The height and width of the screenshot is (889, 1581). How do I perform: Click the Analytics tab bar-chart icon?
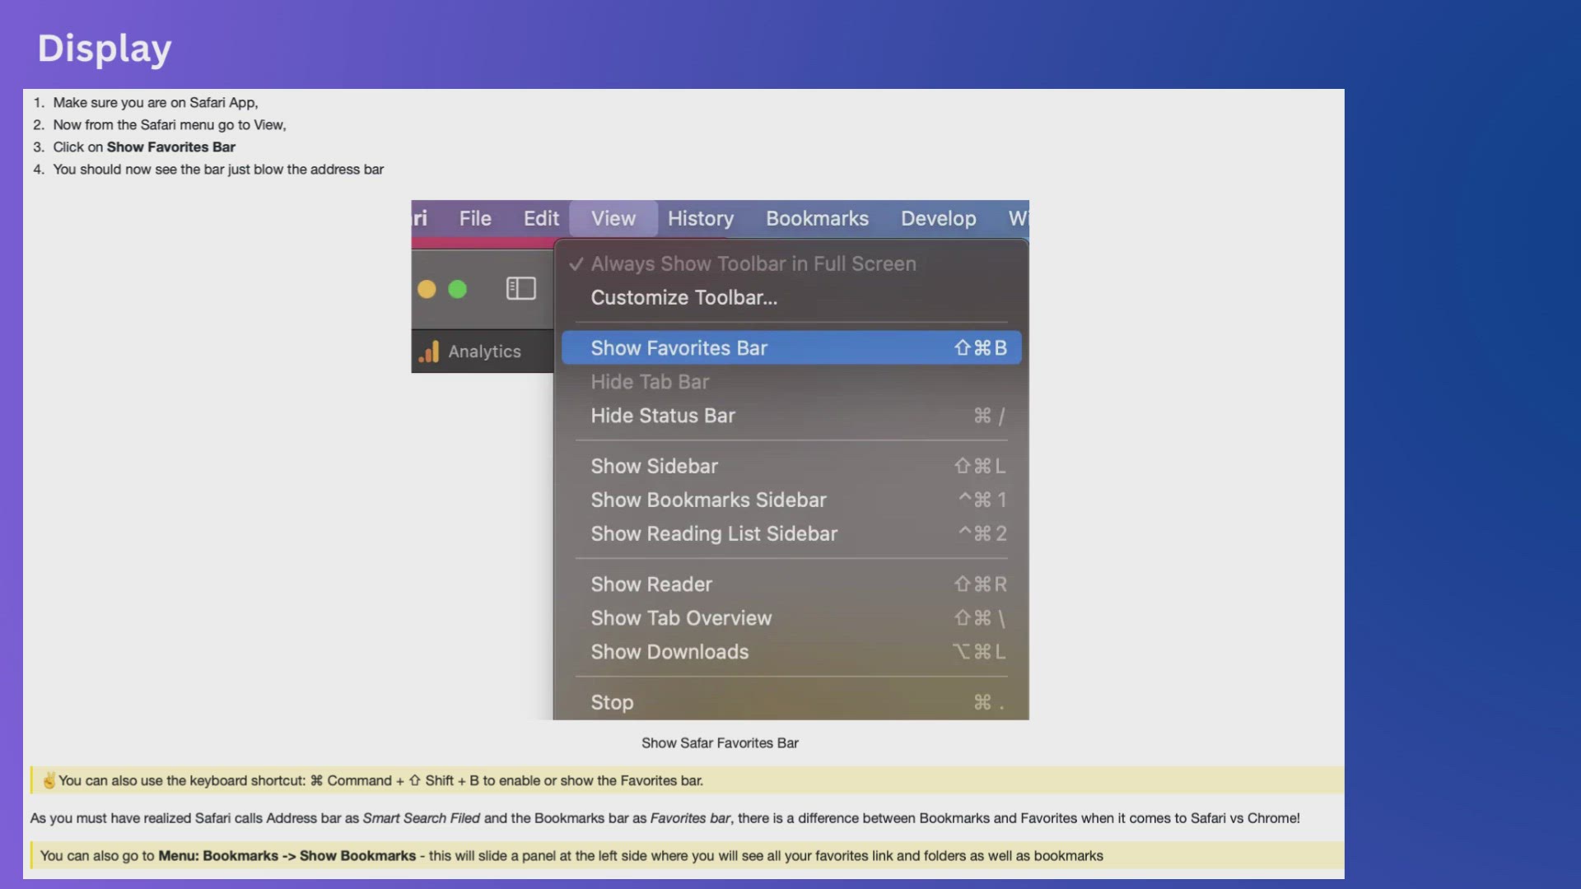pyautogui.click(x=429, y=351)
